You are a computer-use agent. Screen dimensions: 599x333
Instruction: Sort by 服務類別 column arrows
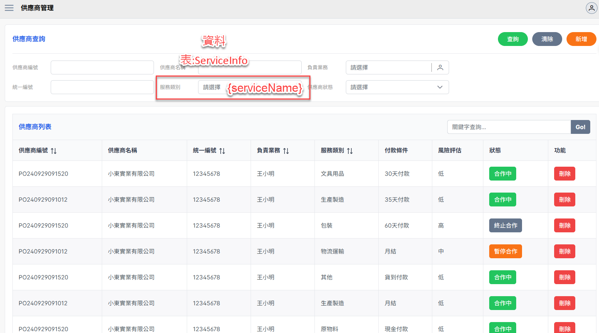pos(350,151)
